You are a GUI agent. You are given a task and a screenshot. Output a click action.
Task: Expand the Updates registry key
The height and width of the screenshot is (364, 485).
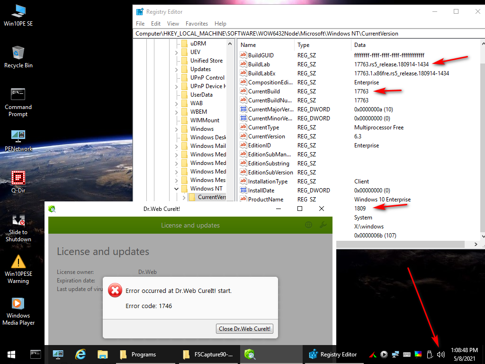[x=177, y=69]
